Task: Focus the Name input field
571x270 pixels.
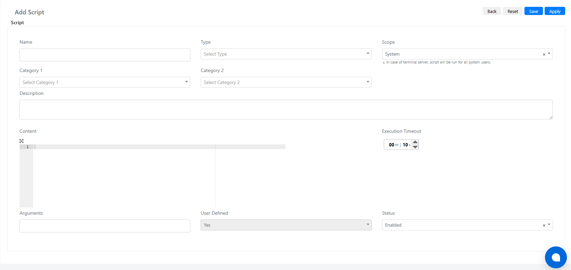Action: pyautogui.click(x=105, y=55)
